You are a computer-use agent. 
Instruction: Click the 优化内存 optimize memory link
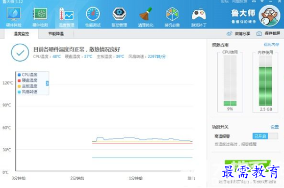coord(271,44)
